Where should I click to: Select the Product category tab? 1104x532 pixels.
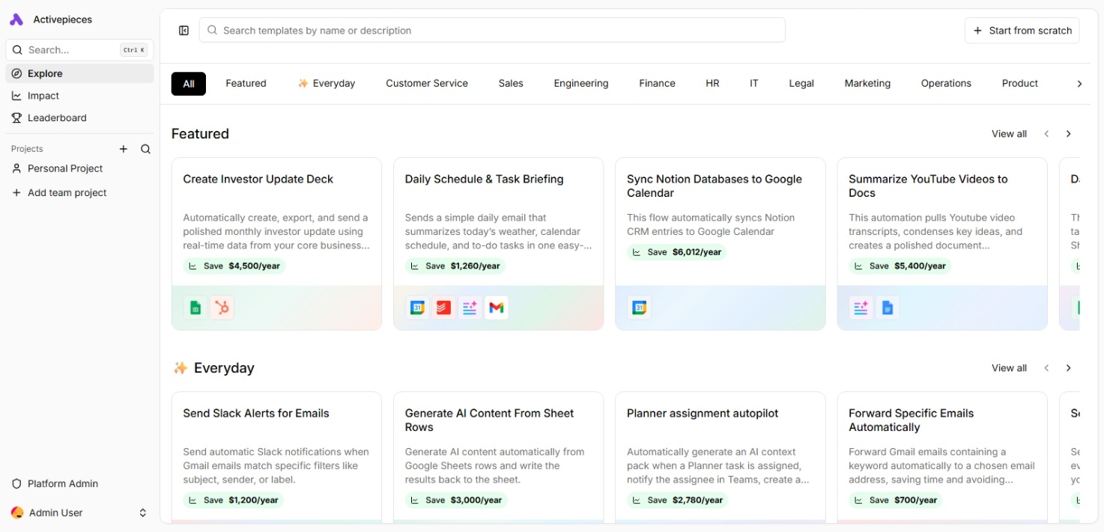pos(1020,84)
